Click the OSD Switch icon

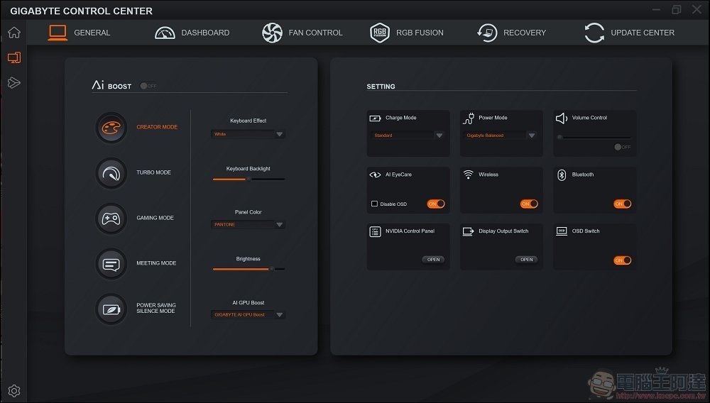[x=562, y=231]
